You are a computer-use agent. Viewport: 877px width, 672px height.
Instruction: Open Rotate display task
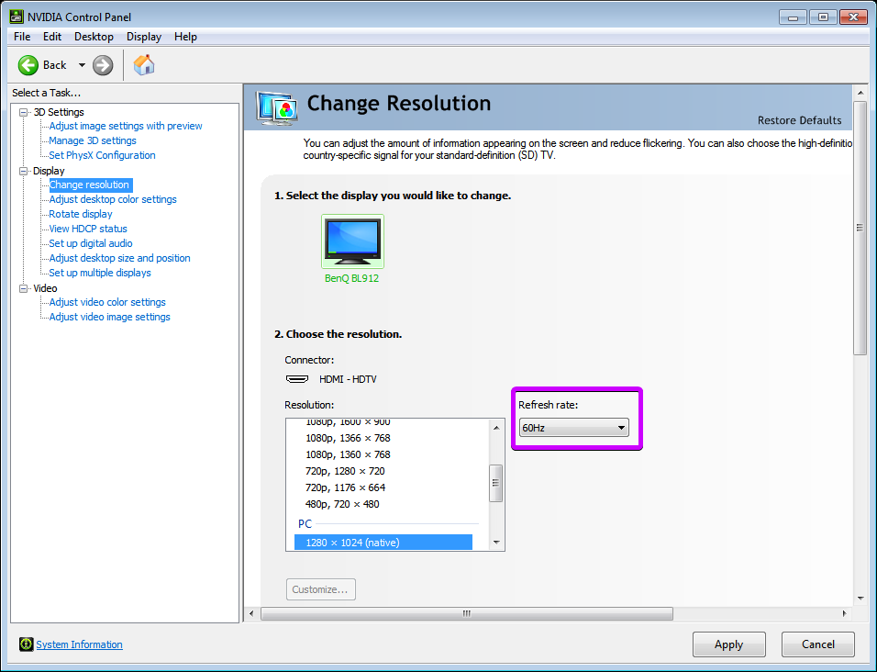[x=81, y=214]
